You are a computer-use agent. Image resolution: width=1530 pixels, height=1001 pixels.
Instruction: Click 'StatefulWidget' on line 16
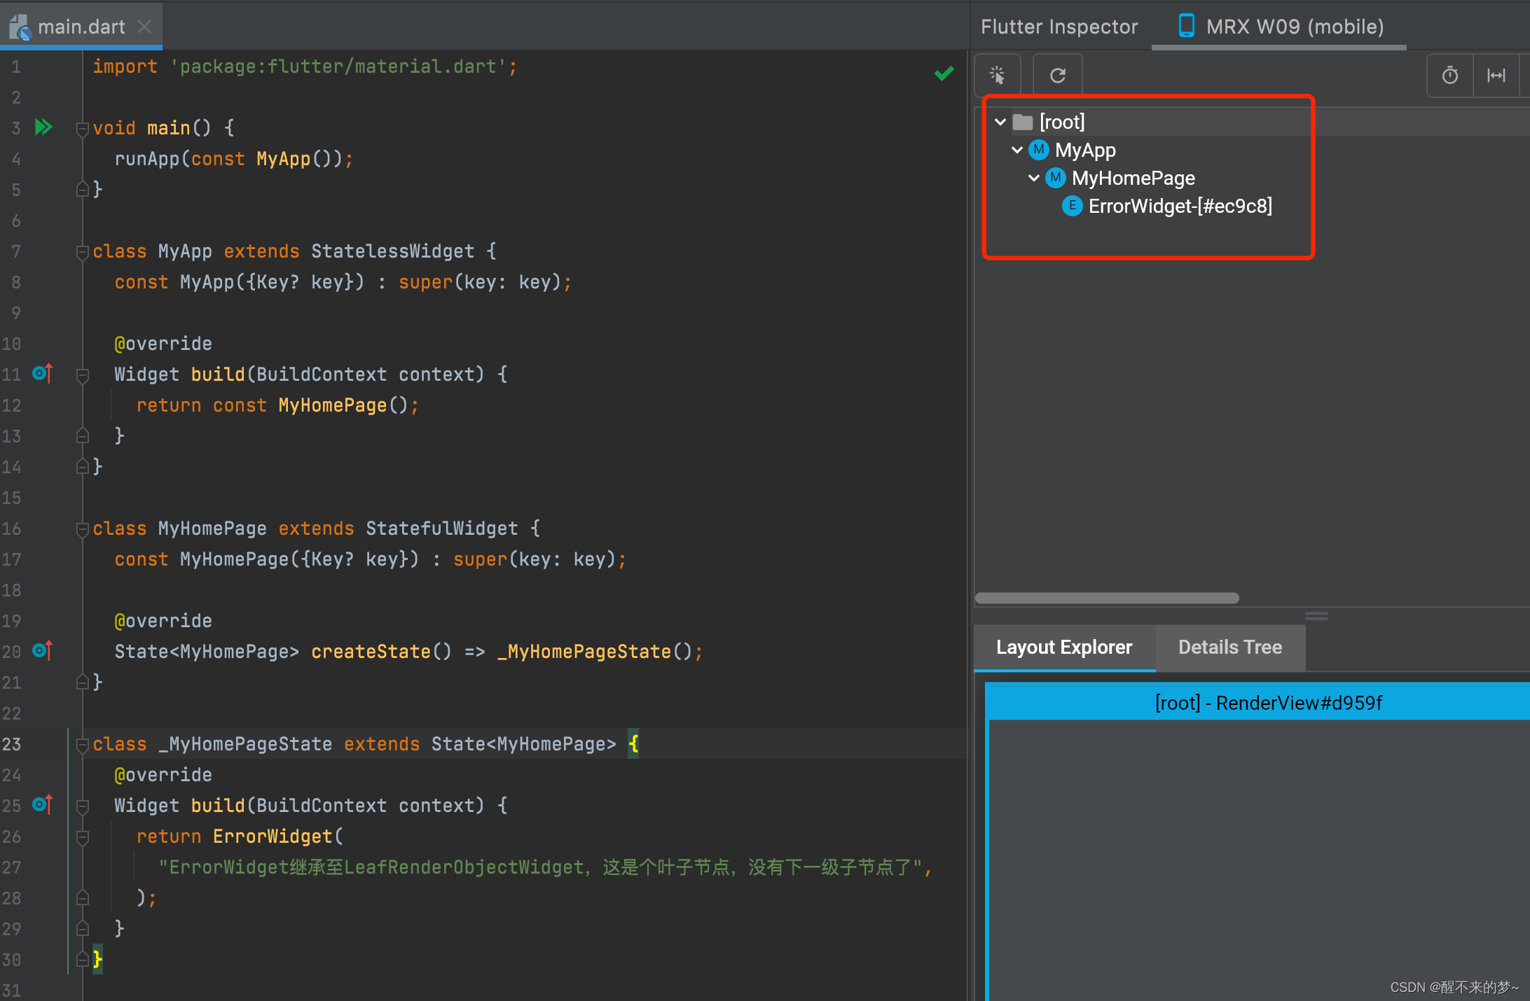tap(442, 528)
